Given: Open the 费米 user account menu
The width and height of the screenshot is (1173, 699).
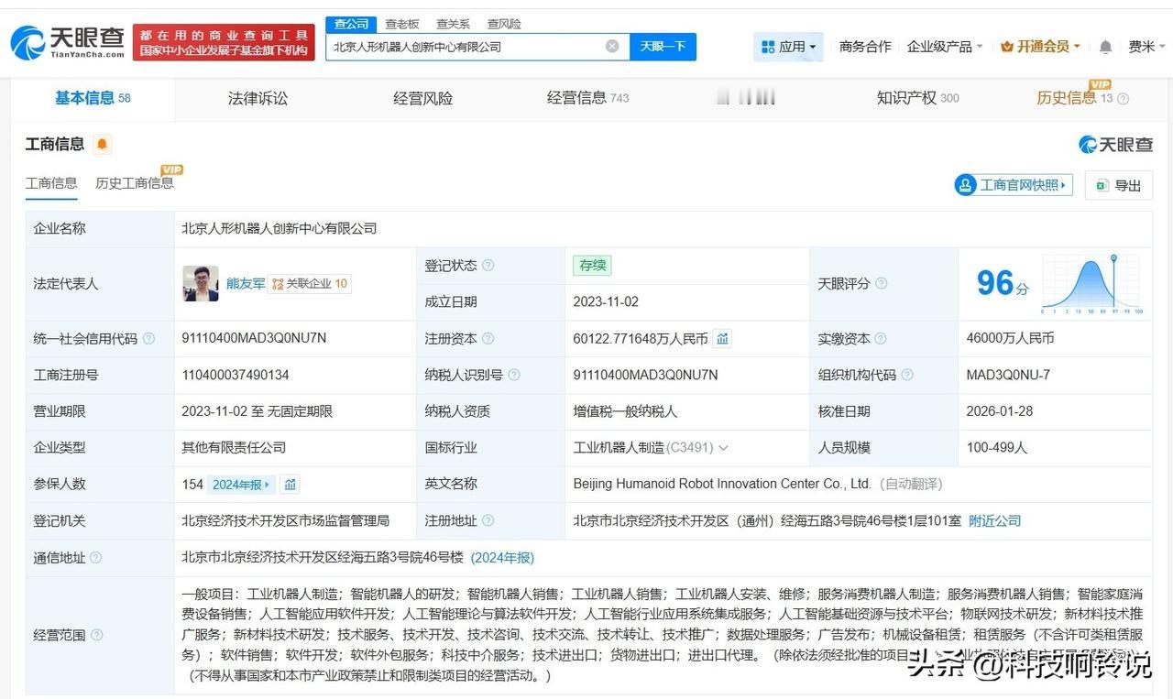Looking at the screenshot, I should (x=1146, y=47).
